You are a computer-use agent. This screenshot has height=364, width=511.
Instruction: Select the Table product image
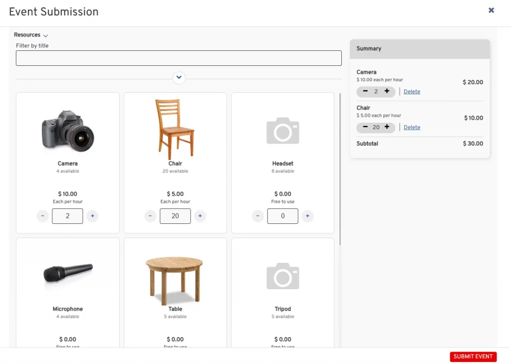[174, 281]
